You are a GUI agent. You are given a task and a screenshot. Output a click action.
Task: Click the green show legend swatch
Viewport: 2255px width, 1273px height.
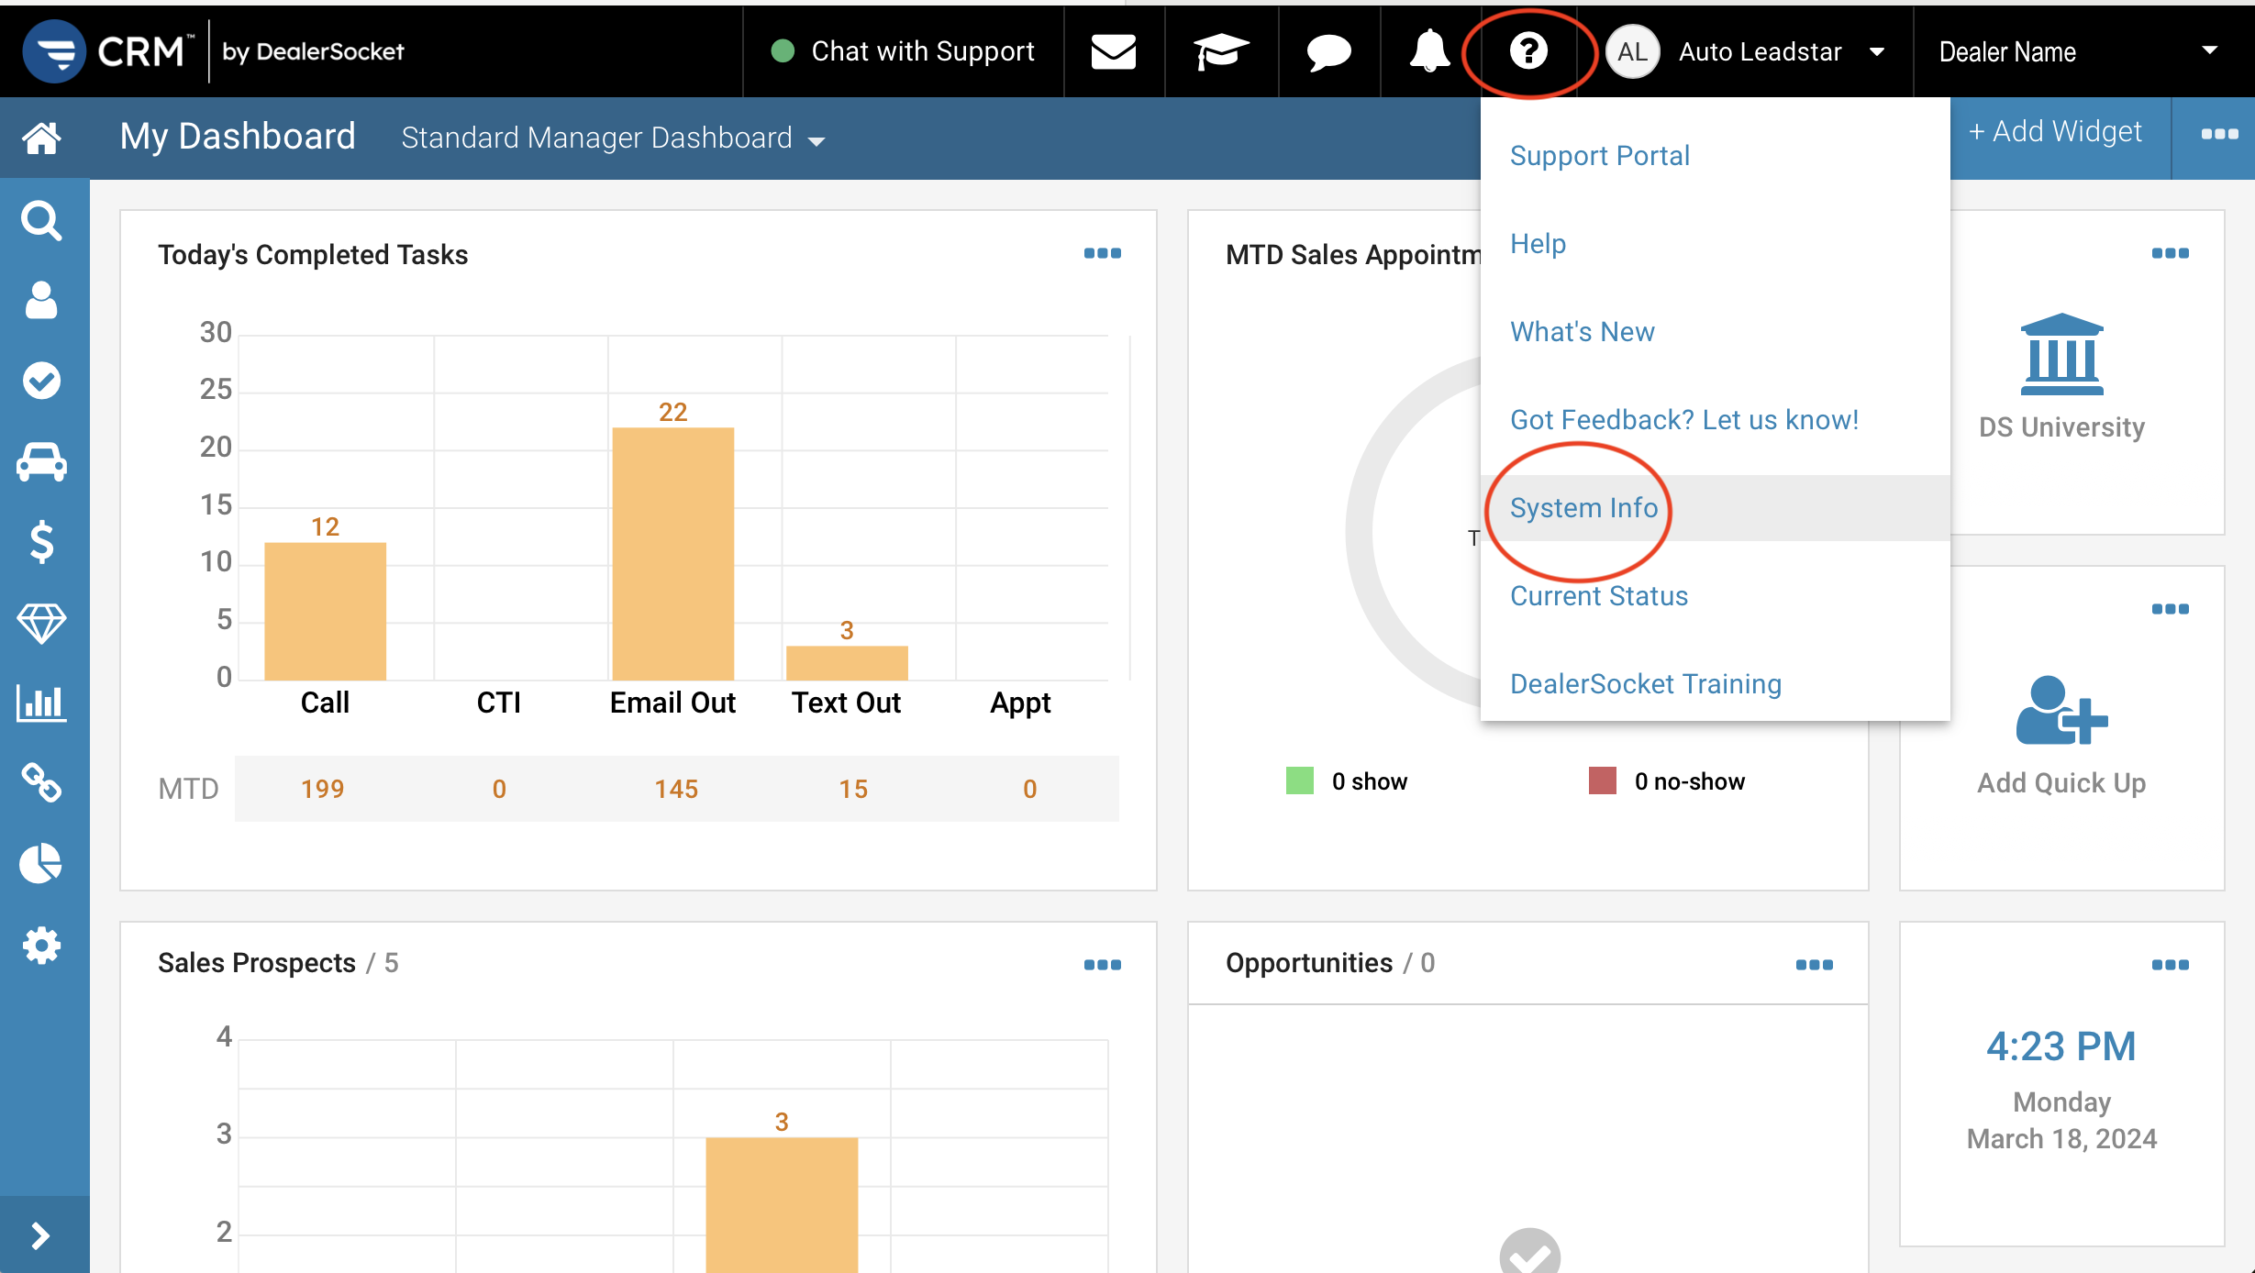[1301, 780]
